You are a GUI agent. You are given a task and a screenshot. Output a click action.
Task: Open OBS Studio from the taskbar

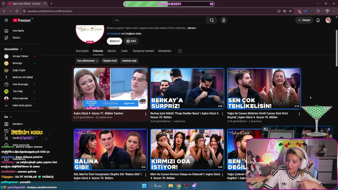pos(186,186)
